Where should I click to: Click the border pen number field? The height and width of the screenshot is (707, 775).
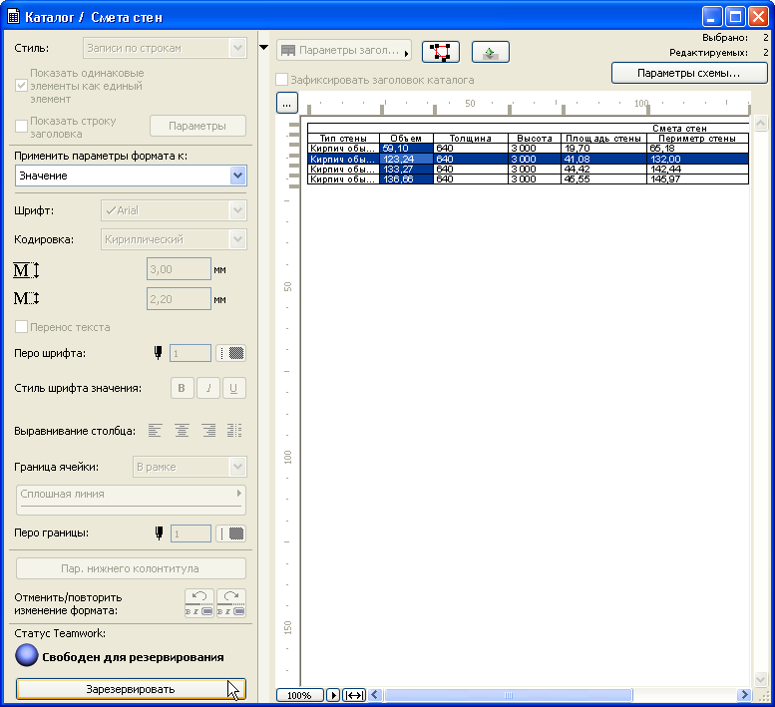tap(191, 533)
